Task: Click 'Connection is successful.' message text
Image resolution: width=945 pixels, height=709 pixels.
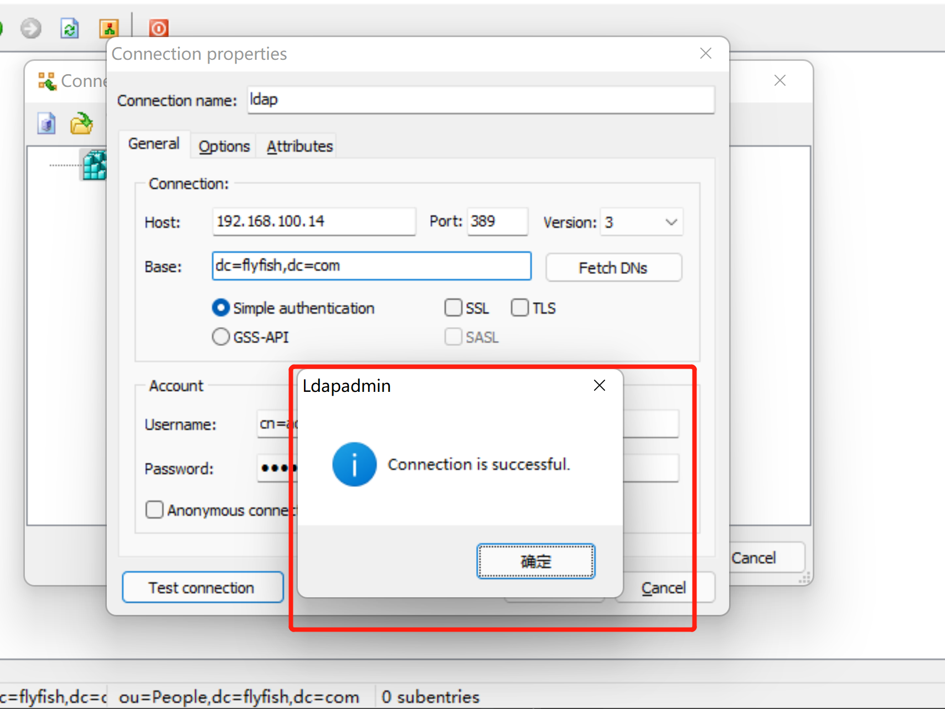Action: [479, 464]
